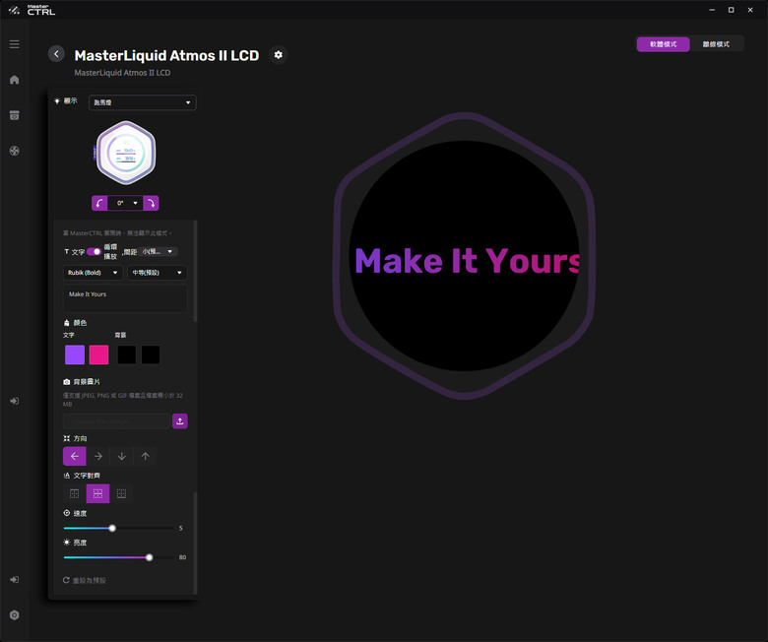Open the fan control icon in the sidebar
768x642 pixels.
(x=14, y=151)
